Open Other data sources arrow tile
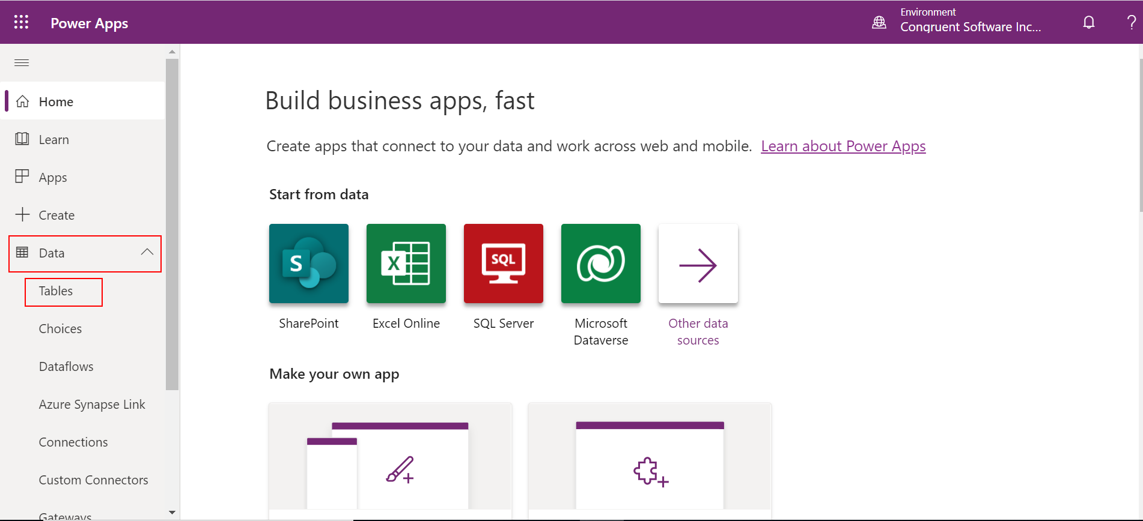 [x=698, y=264]
